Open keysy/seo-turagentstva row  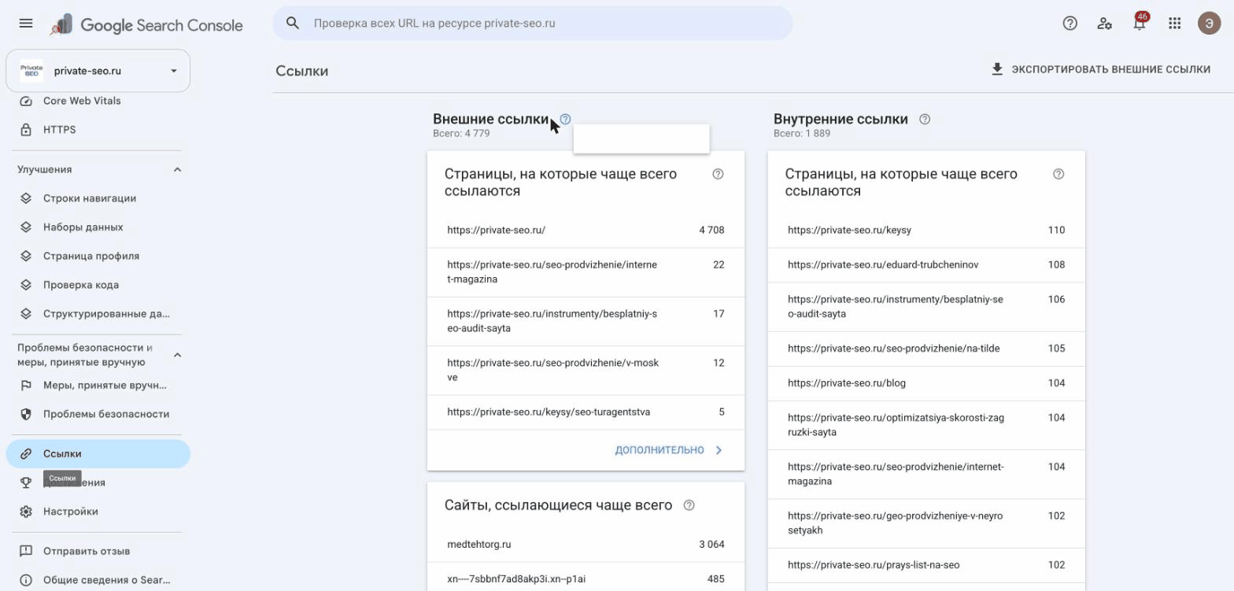point(586,412)
